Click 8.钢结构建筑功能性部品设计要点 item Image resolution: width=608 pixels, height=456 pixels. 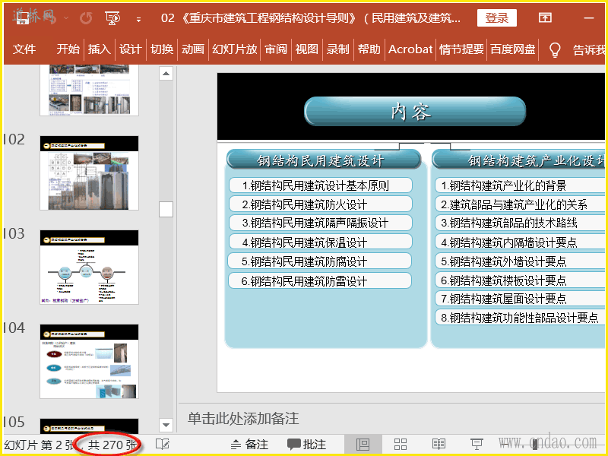521,317
